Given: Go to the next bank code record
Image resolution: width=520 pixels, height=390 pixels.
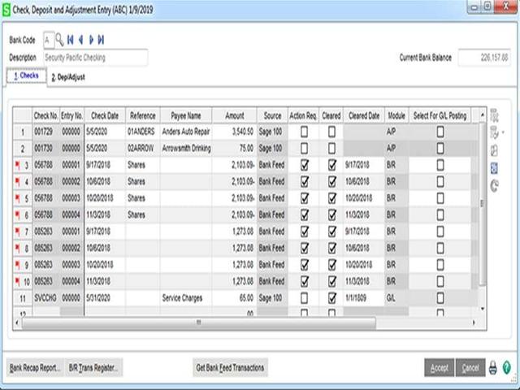Looking at the screenshot, I should click(x=91, y=39).
